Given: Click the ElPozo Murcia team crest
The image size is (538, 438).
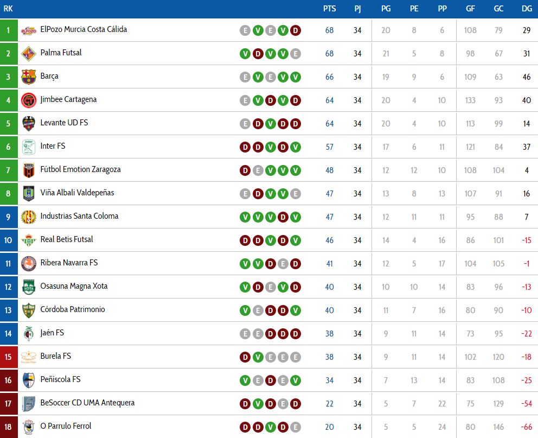Looking at the screenshot, I should (x=29, y=30).
